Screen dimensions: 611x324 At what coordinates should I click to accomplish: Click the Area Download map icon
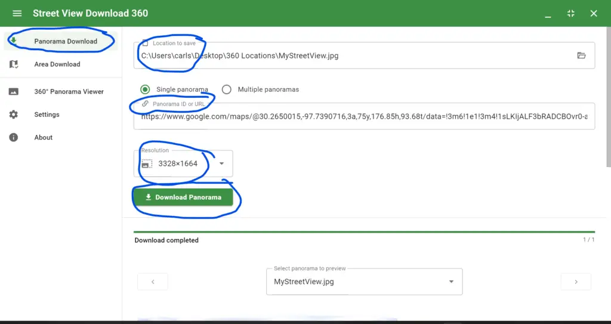14,64
